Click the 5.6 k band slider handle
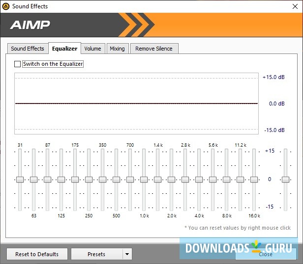This screenshot has width=303, height=264. pyautogui.click(x=212, y=180)
